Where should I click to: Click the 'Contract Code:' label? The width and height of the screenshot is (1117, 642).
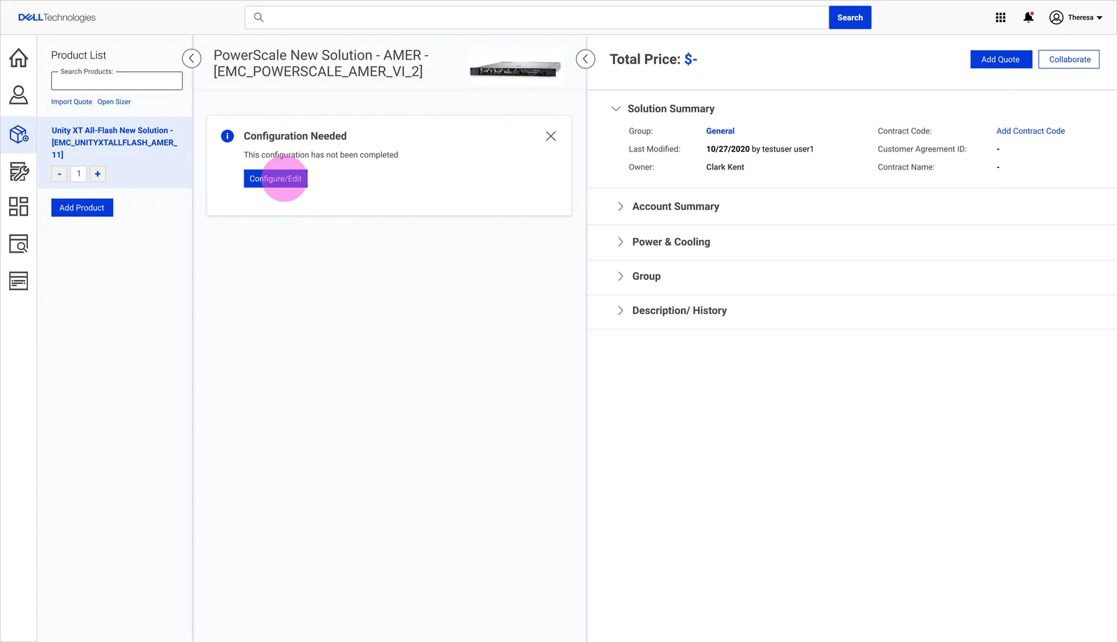coord(905,131)
